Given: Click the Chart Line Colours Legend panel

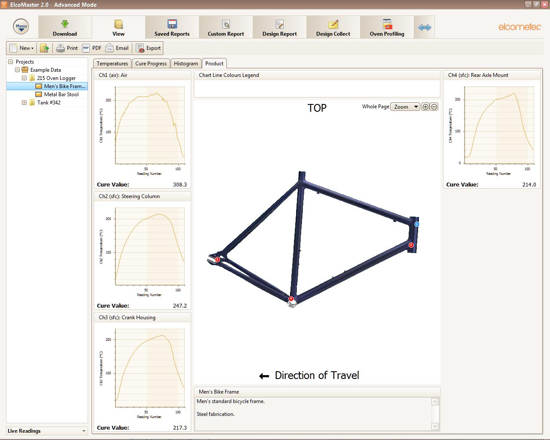Looking at the screenshot, I should 317,84.
